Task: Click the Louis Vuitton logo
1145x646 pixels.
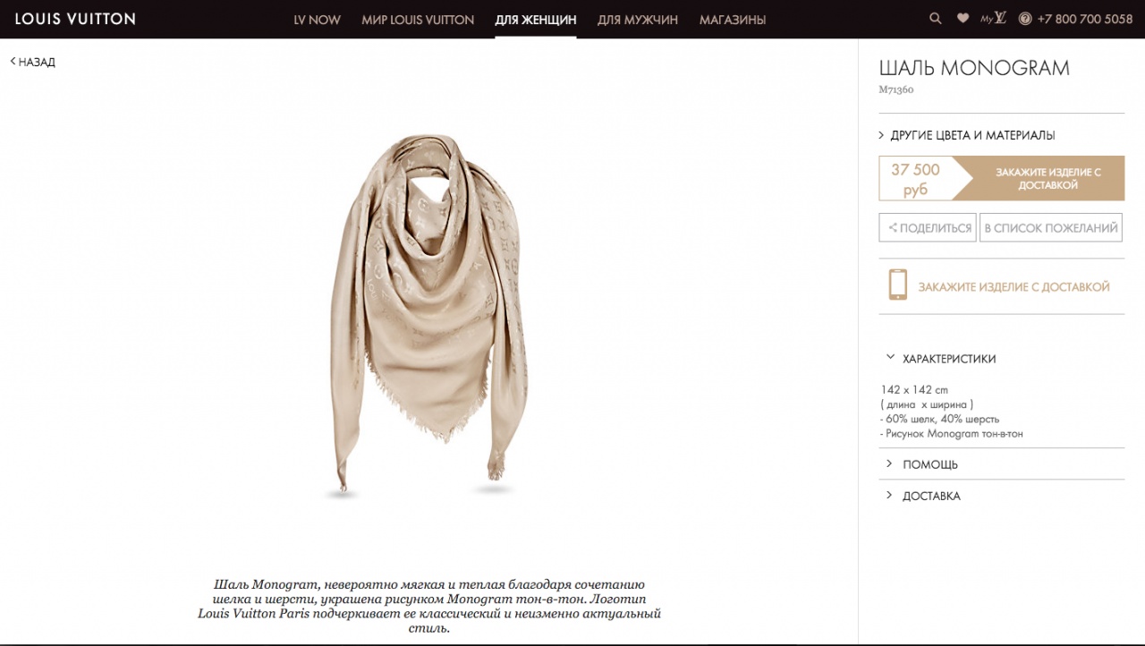Action: click(75, 19)
